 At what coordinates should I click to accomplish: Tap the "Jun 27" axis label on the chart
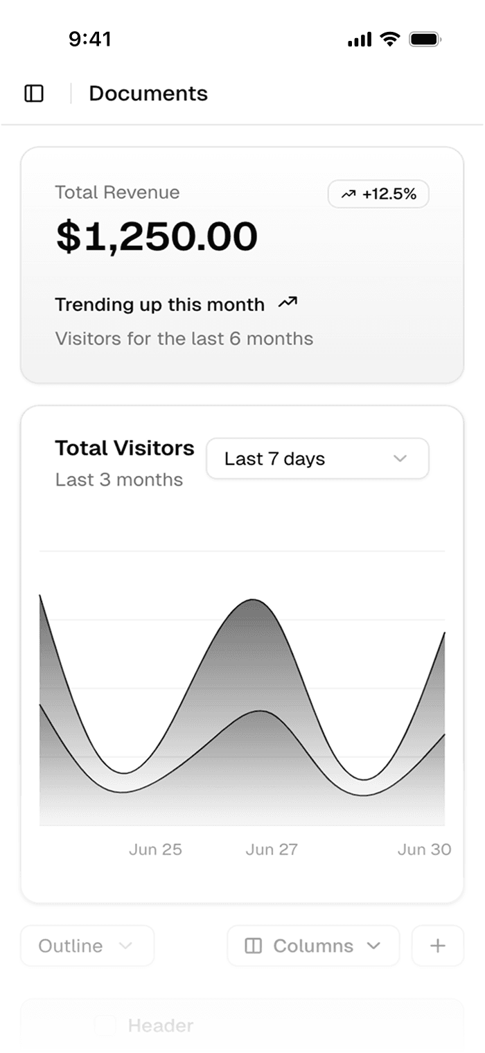(x=272, y=849)
